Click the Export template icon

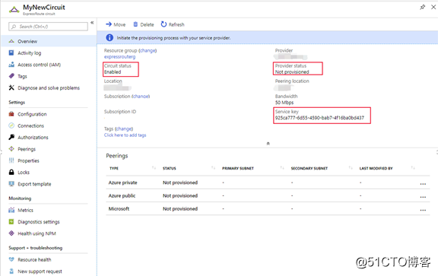coord(11,184)
